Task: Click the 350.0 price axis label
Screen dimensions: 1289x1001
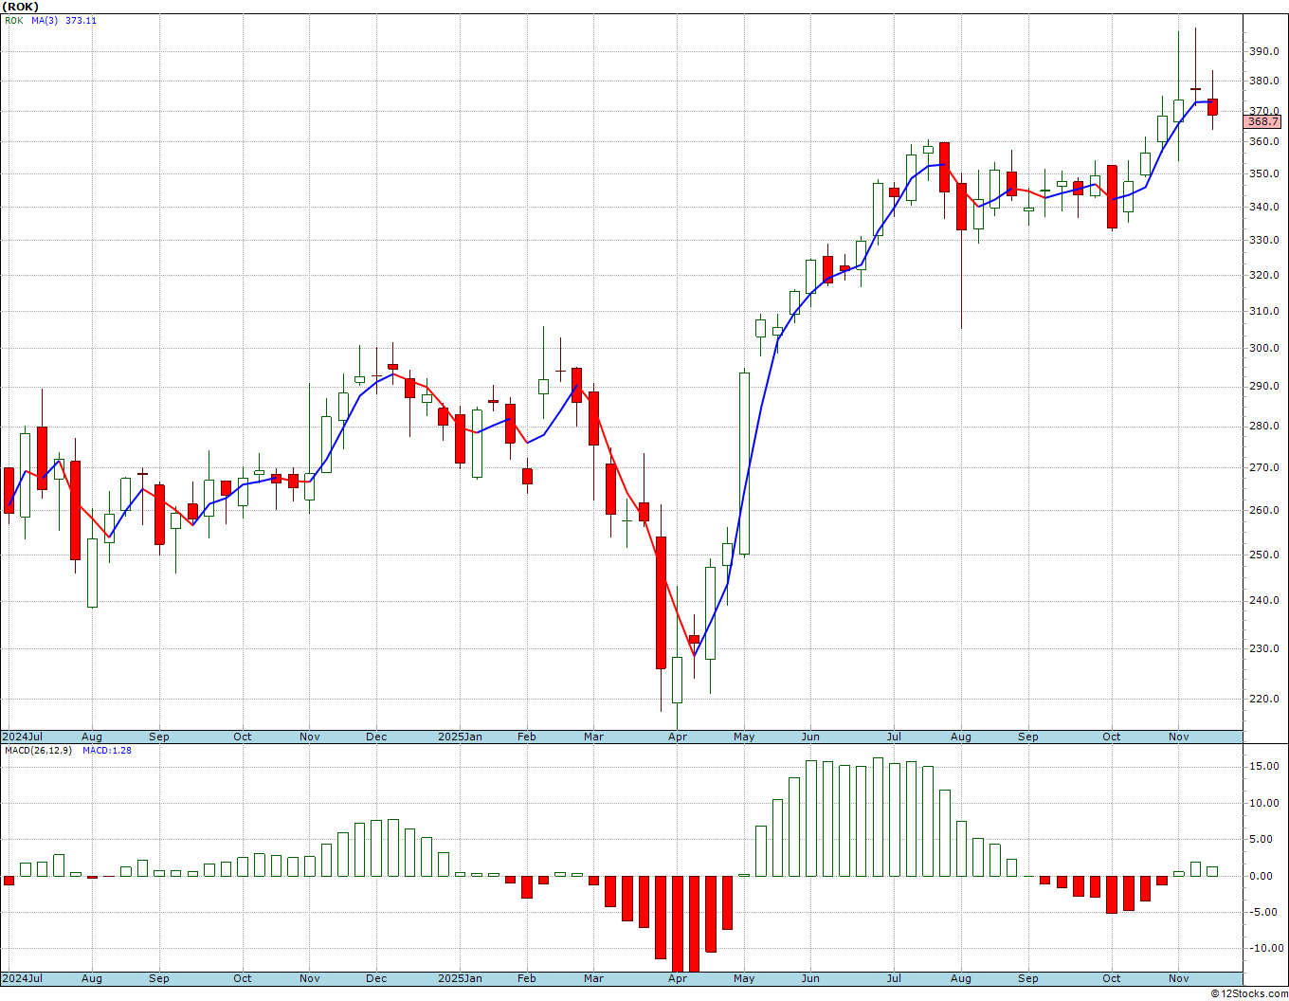Action: tap(1264, 174)
